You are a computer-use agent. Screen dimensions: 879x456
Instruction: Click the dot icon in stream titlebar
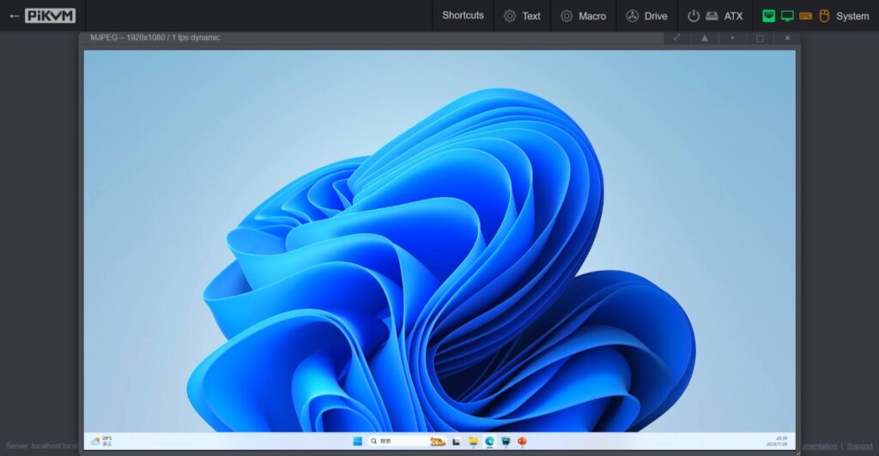click(x=732, y=38)
